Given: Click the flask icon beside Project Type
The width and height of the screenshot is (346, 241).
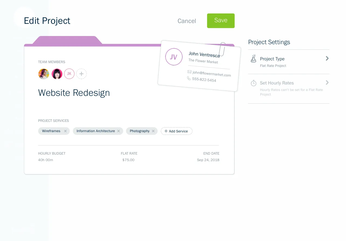Looking at the screenshot, I should (253, 59).
